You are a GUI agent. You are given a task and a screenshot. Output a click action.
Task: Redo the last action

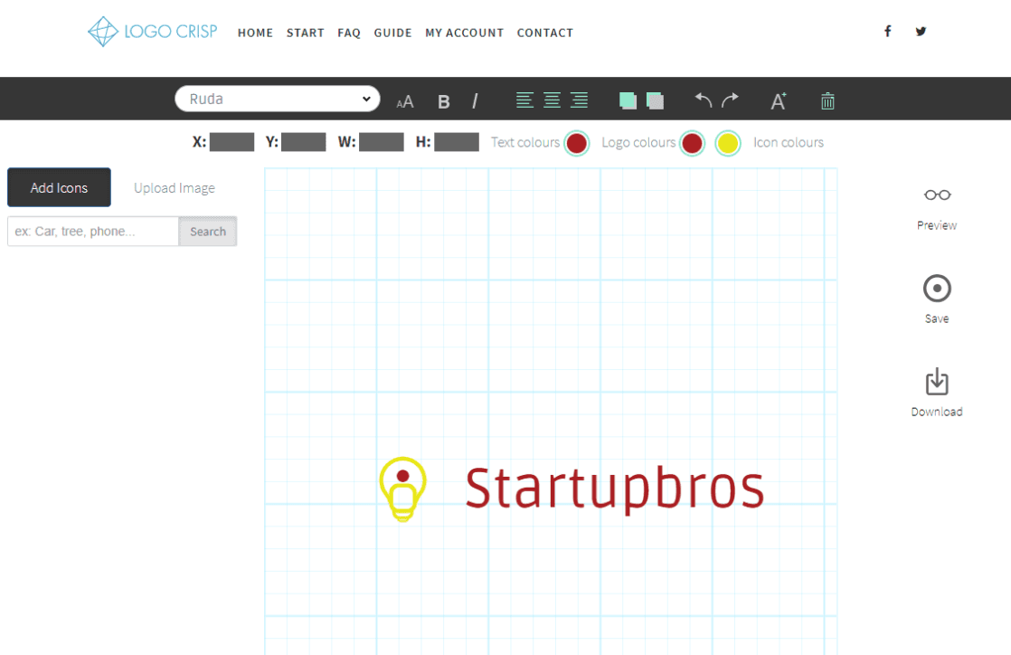point(730,100)
